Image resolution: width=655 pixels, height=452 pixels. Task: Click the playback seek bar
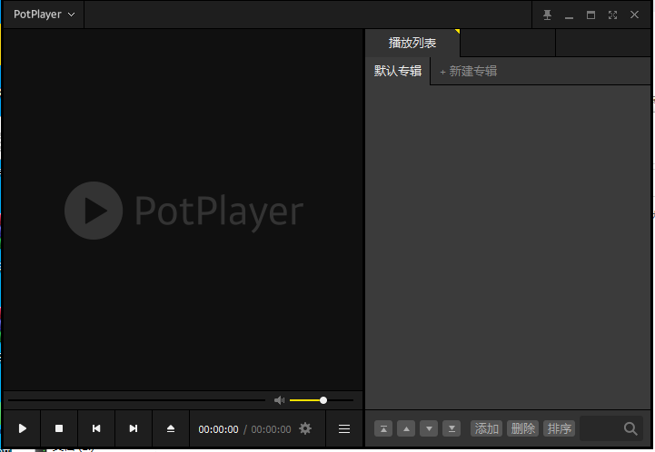[x=136, y=400]
